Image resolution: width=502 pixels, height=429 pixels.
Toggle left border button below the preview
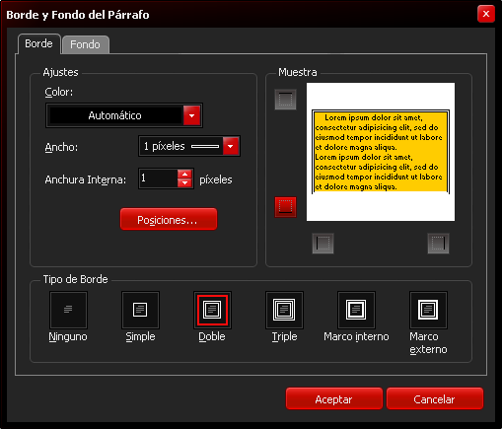click(323, 244)
